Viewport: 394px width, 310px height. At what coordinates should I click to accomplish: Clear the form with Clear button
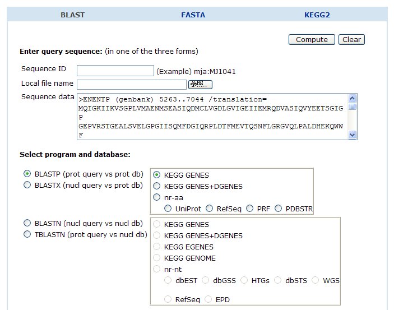click(351, 40)
